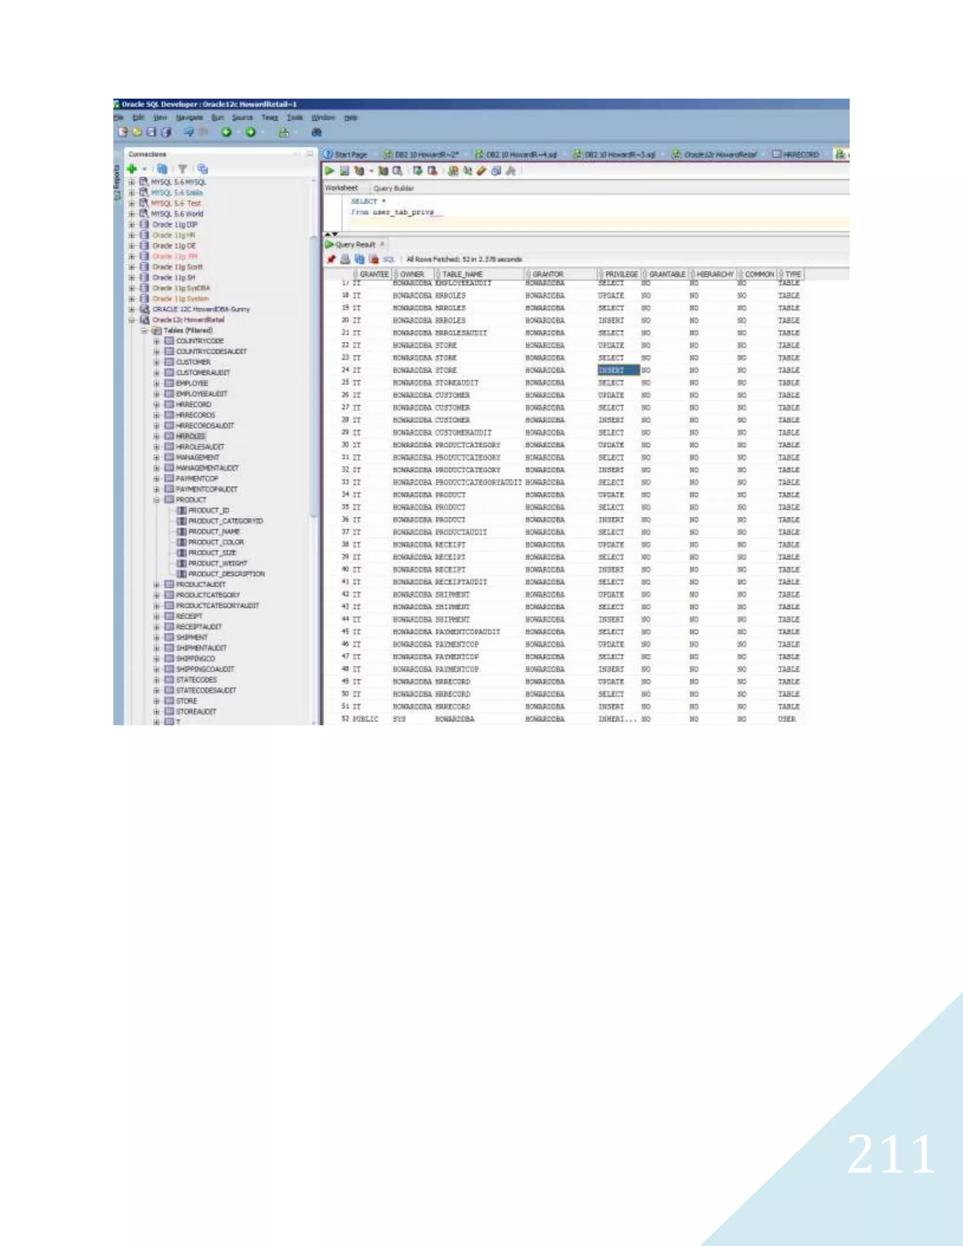Image resolution: width=963 pixels, height=1246 pixels.
Task: Click the Run Script icon in worksheet toolbar
Action: 344,171
